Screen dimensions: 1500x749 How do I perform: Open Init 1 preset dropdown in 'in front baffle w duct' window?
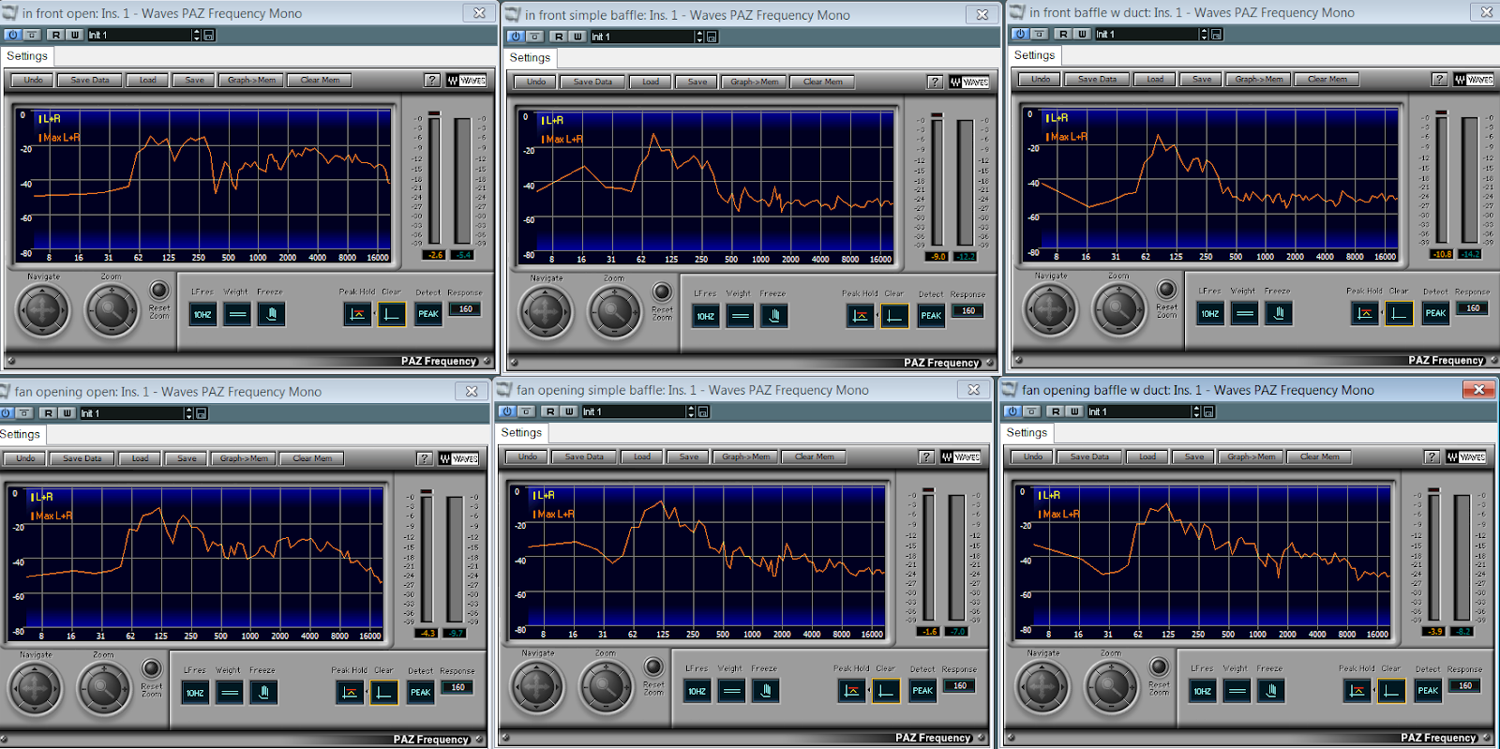click(x=1151, y=34)
